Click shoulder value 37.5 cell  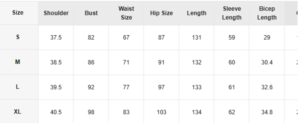click(56, 38)
